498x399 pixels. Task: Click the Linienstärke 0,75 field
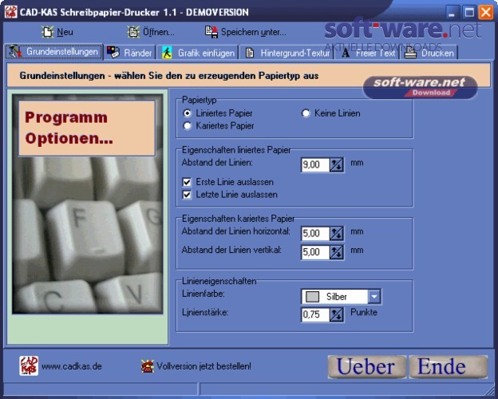(315, 315)
